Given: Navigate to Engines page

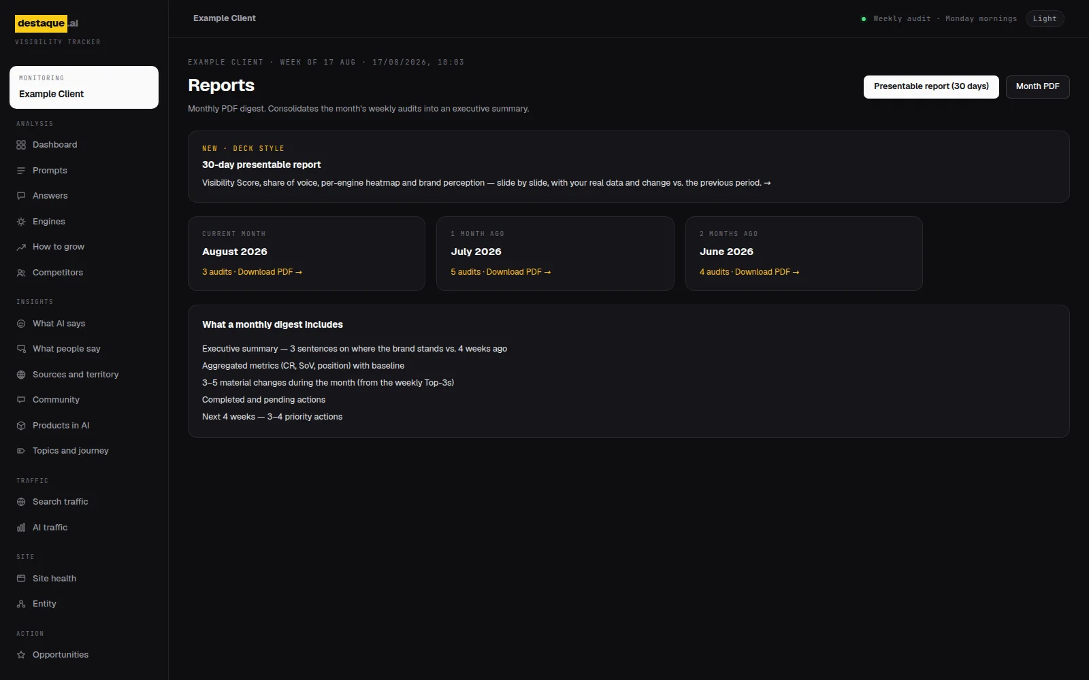Looking at the screenshot, I should 84,222.
